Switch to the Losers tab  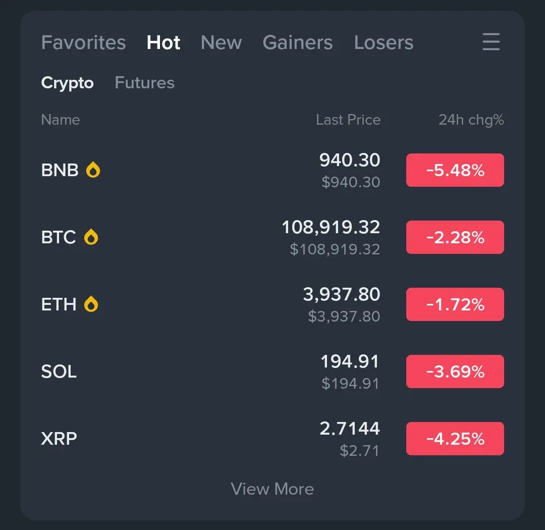[x=384, y=42]
